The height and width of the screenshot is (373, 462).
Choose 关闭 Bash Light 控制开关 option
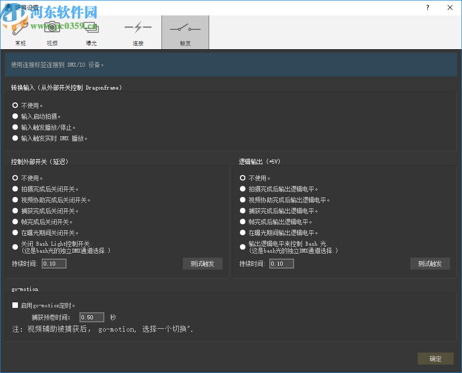15,247
